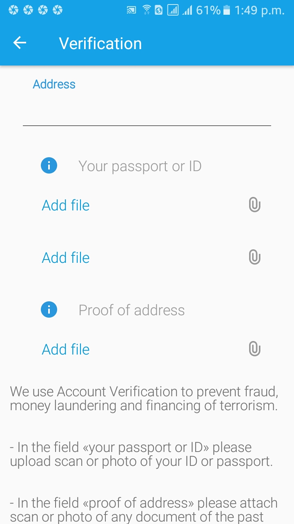The width and height of the screenshot is (294, 524).
Task: Tap the Address field label
Action: (x=54, y=84)
